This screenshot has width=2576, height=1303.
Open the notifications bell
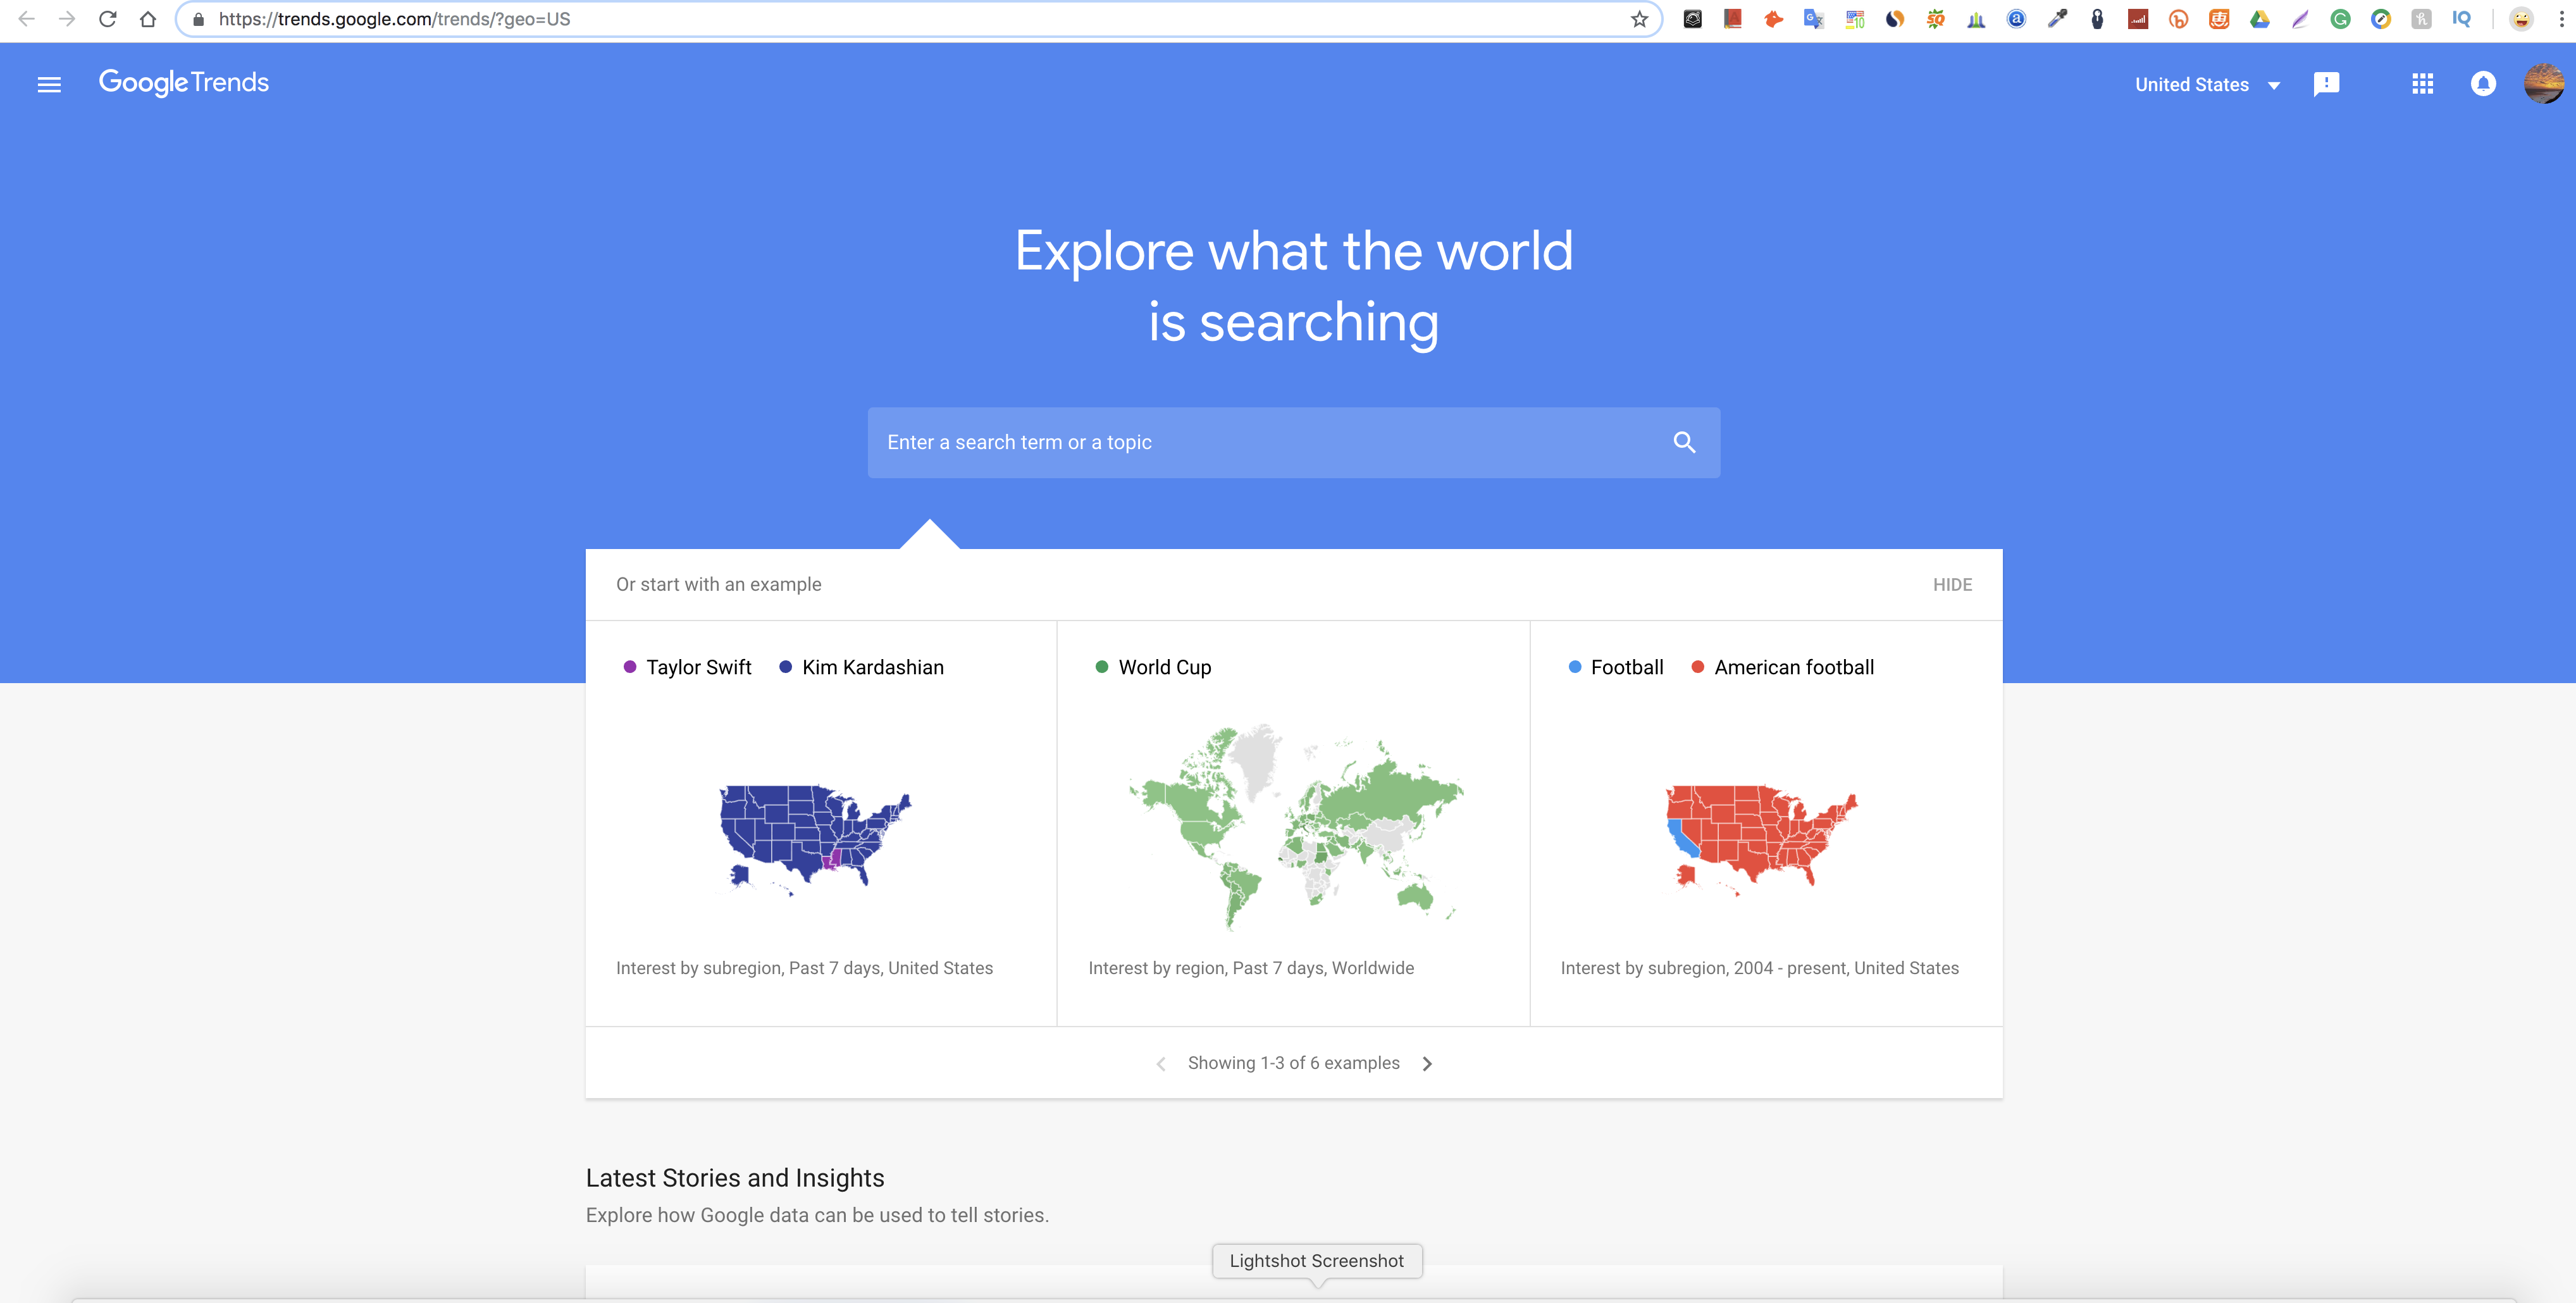tap(2483, 84)
